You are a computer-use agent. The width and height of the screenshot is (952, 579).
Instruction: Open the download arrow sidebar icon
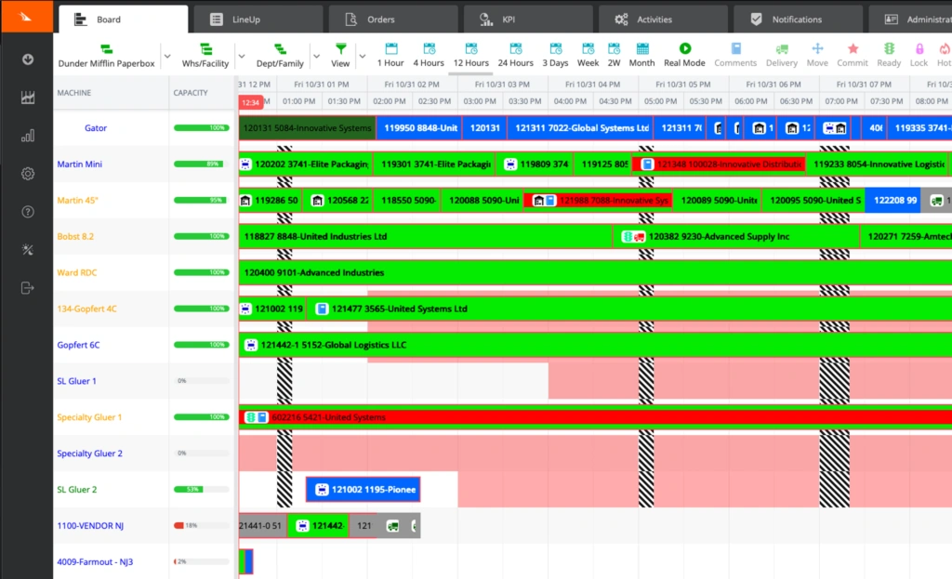[27, 59]
